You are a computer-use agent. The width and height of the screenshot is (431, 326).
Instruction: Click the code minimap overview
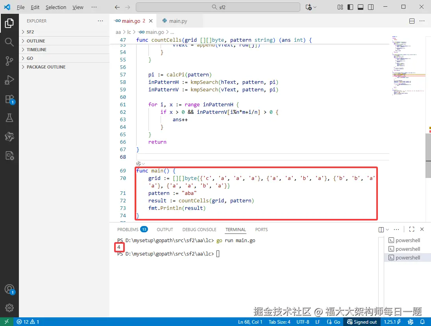click(409, 66)
